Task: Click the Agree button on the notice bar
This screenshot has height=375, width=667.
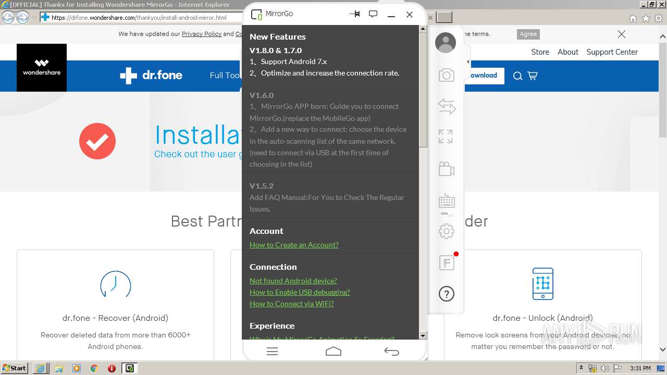Action: pyautogui.click(x=528, y=34)
